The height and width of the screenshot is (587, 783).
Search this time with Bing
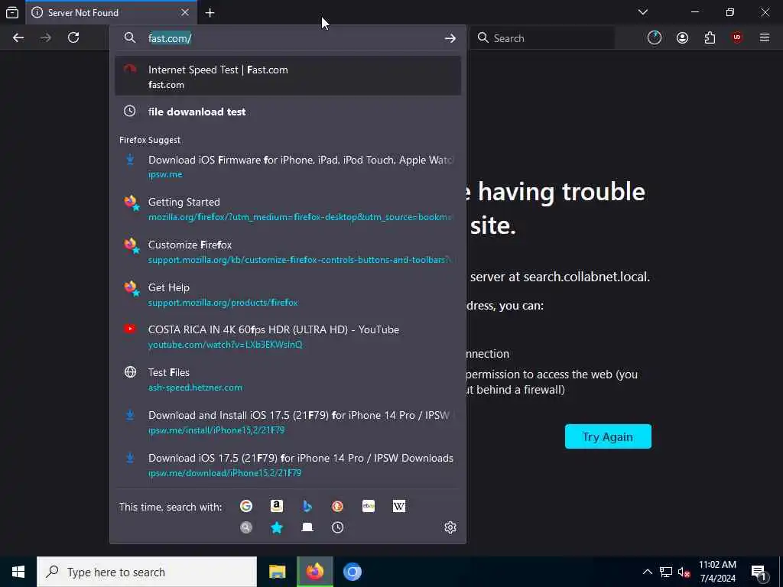pyautogui.click(x=307, y=506)
